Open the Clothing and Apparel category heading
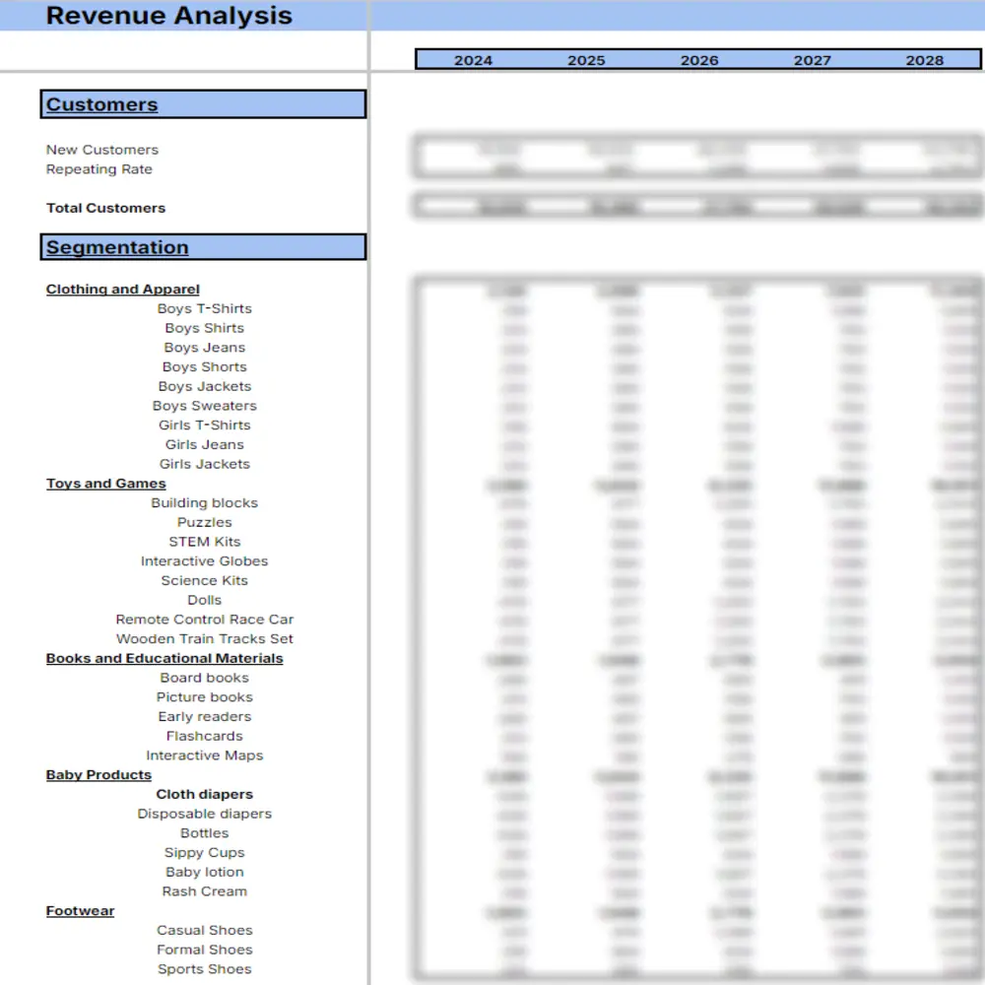Image resolution: width=985 pixels, height=985 pixels. (x=123, y=289)
